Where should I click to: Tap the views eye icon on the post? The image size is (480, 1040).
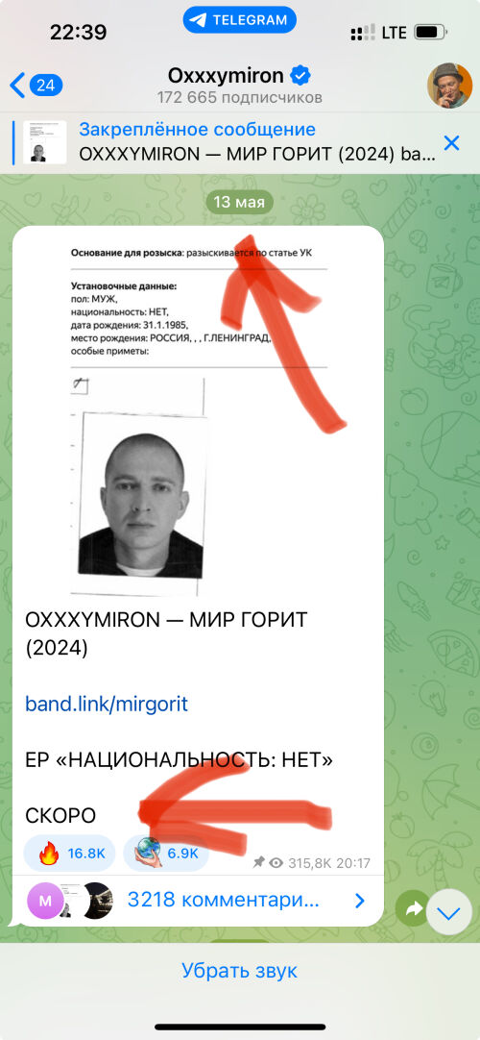tap(276, 863)
